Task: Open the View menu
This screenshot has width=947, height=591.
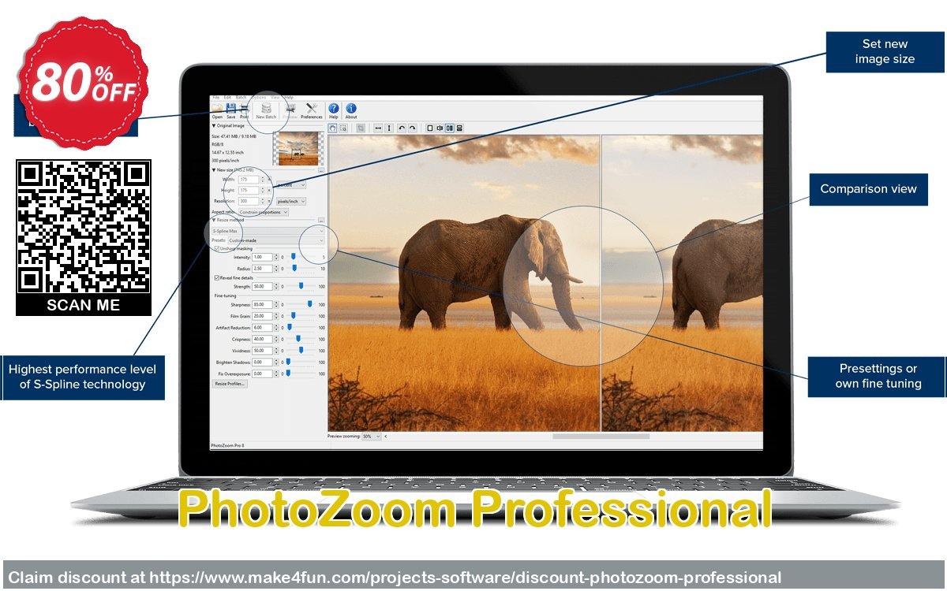Action: pyautogui.click(x=275, y=98)
